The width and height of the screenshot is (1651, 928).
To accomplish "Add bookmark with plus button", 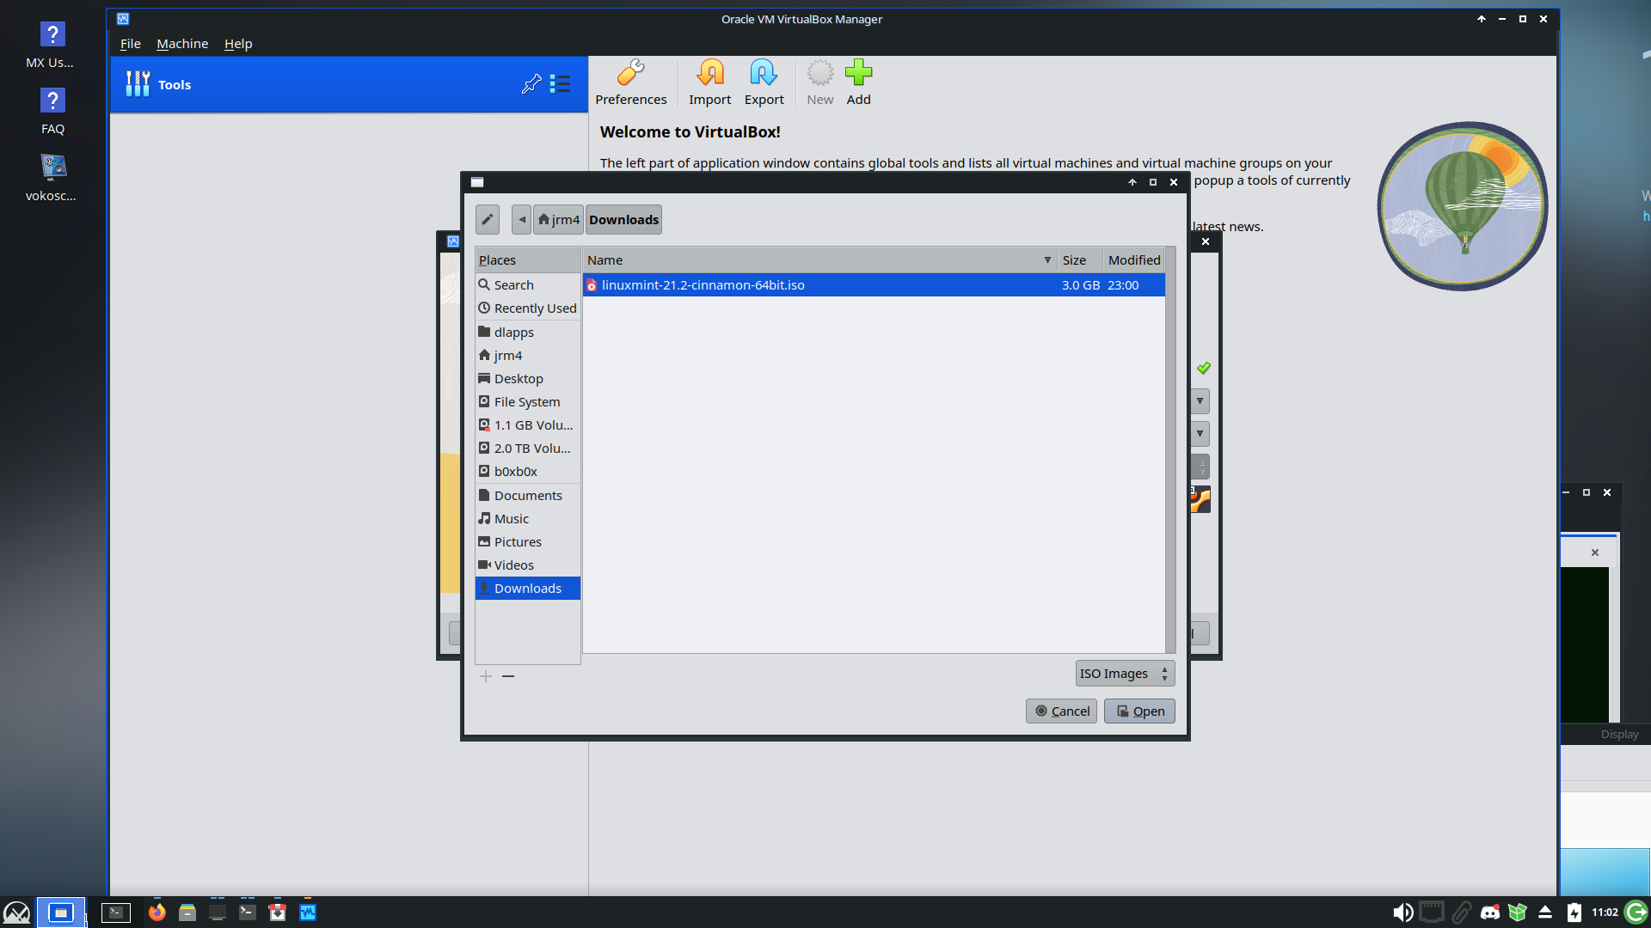I will point(486,676).
